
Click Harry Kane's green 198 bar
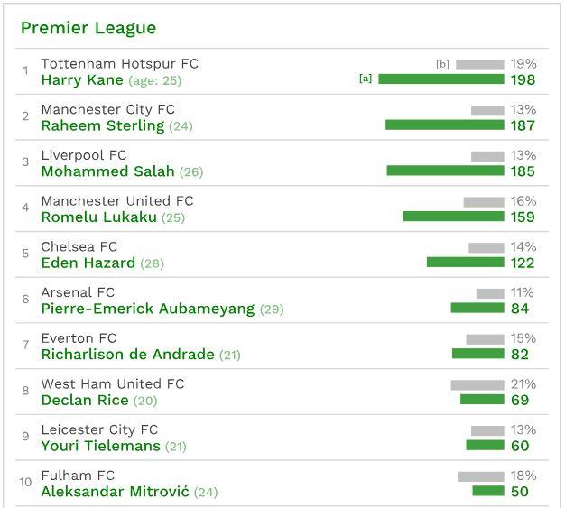click(x=440, y=79)
